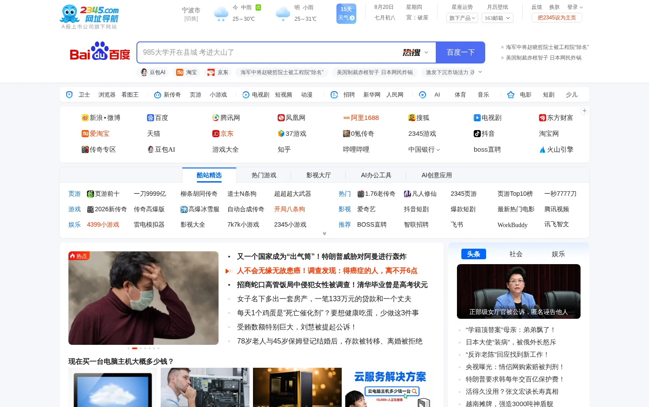
Task: Select the 头条 news tab
Action: tap(474, 254)
